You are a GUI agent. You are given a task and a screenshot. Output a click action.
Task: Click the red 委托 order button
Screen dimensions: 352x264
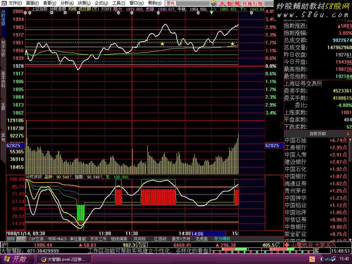tap(170, 3)
